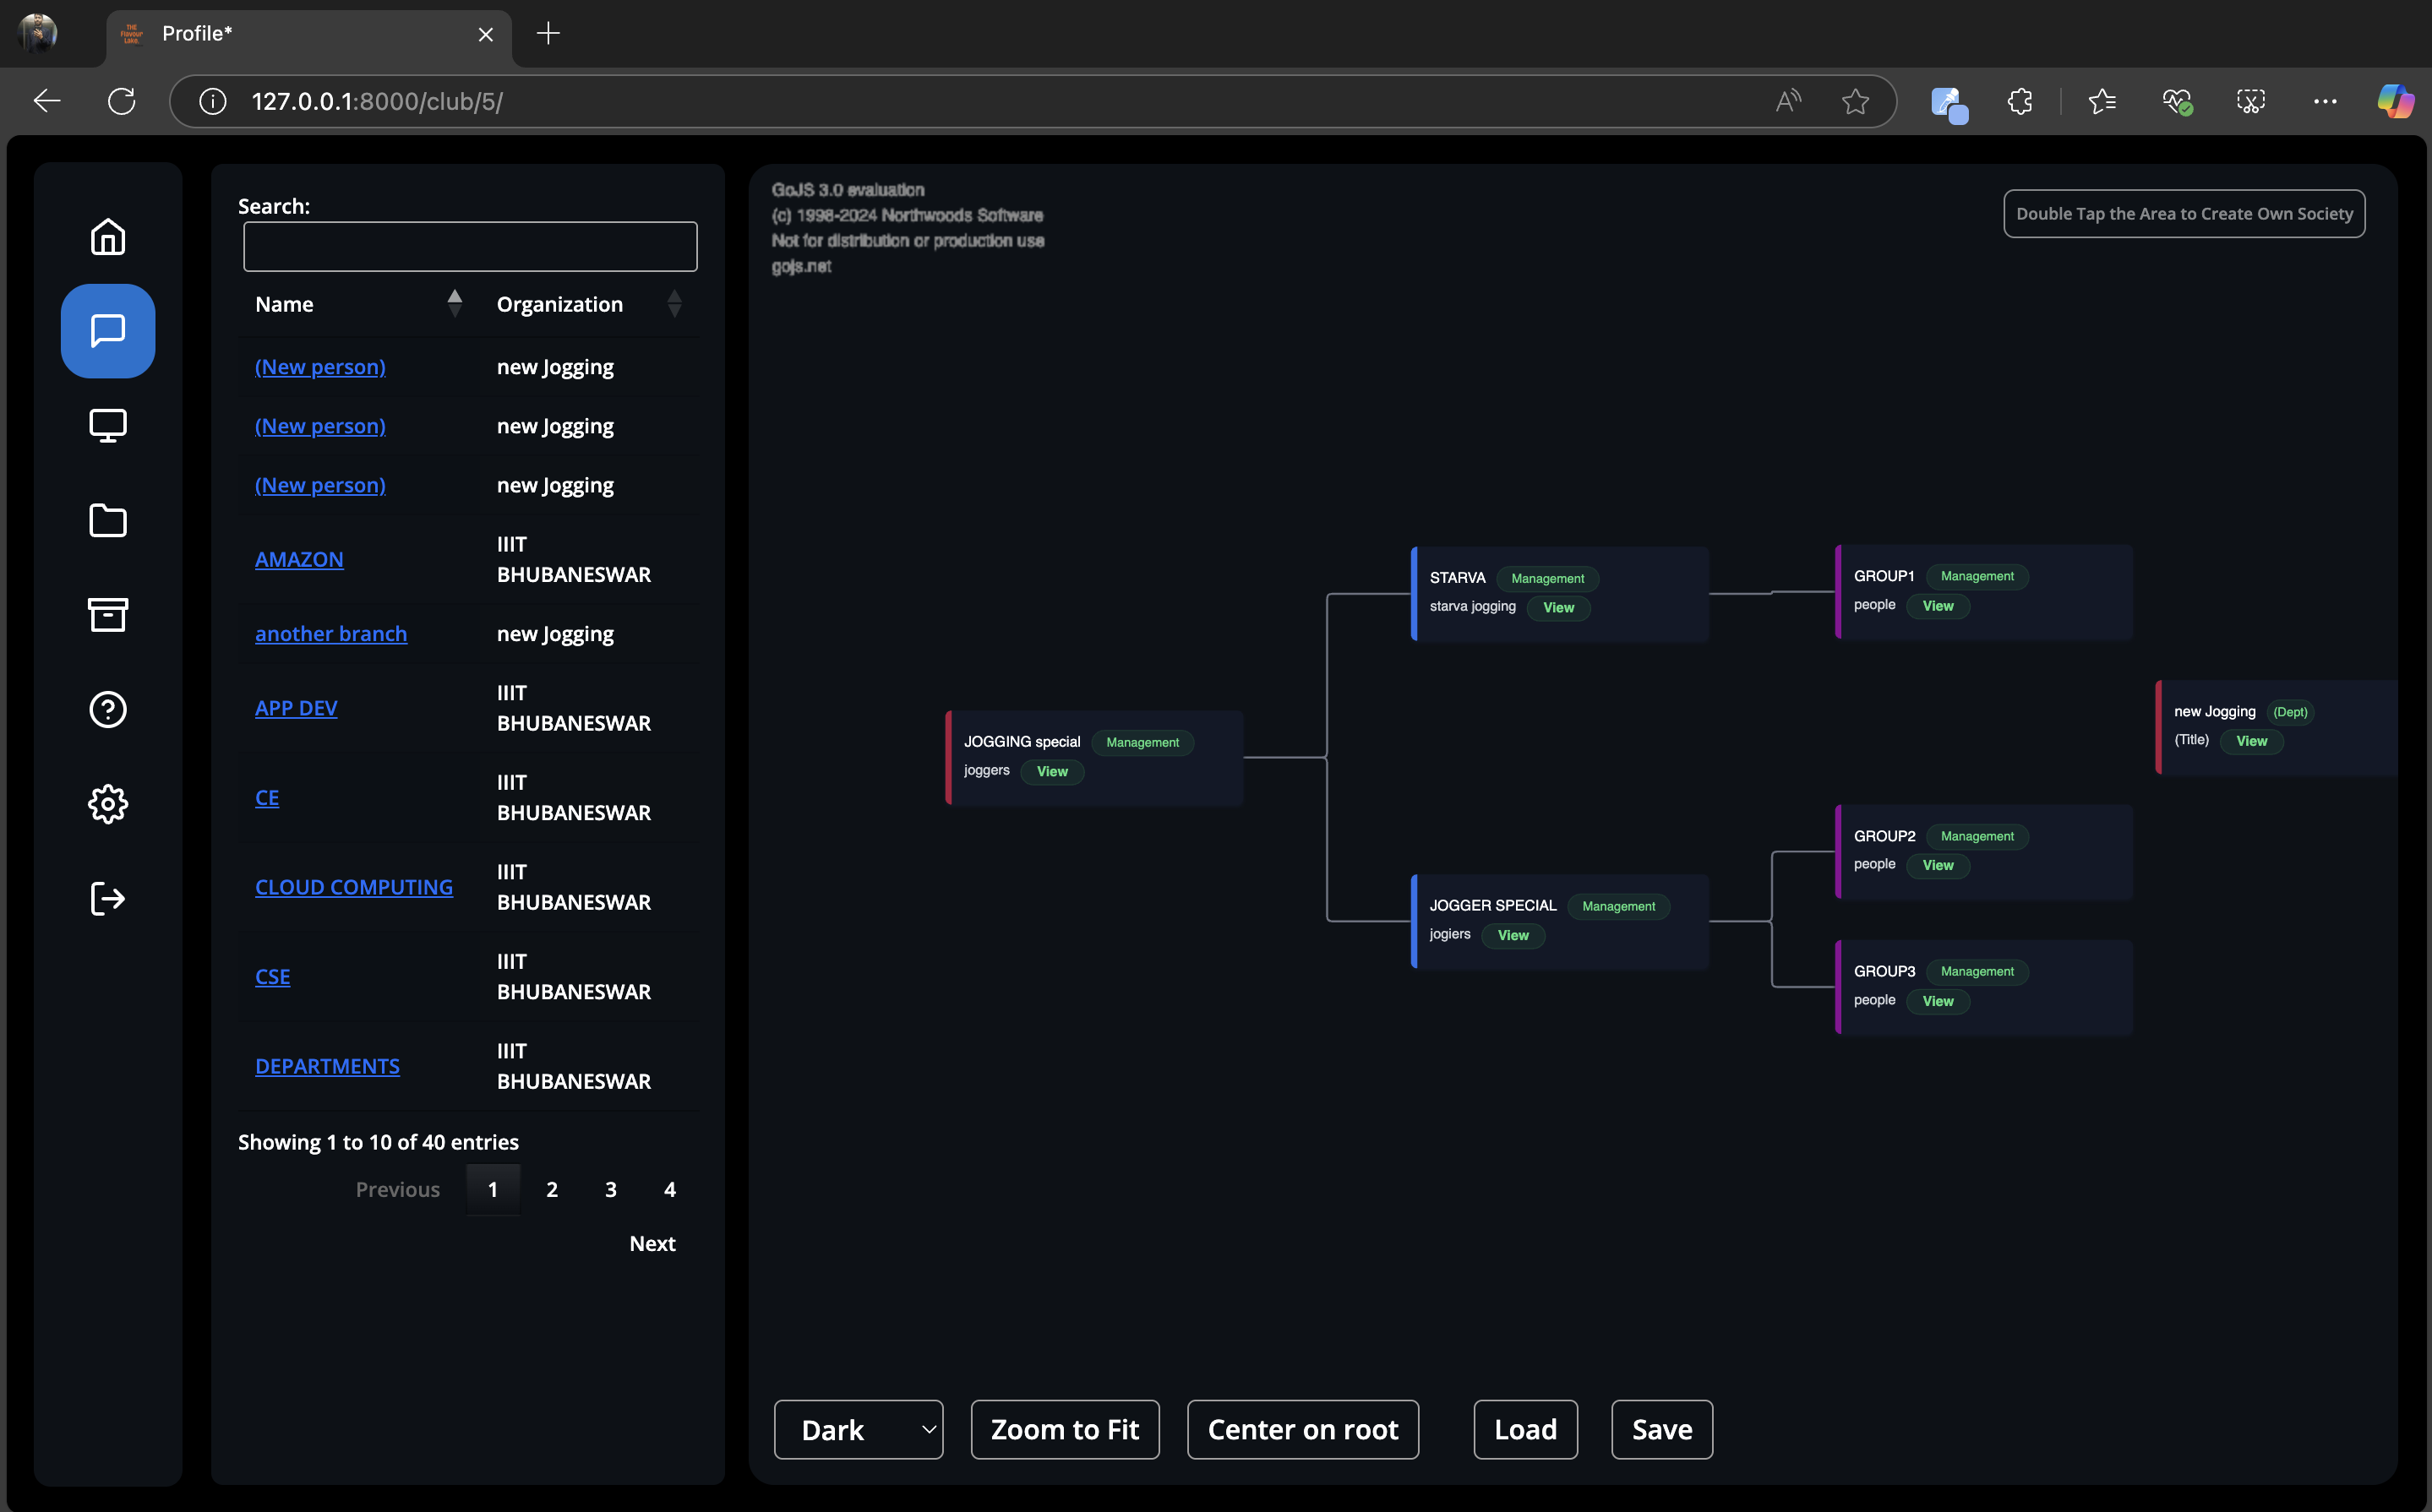Refresh the page with reload icon
Viewport: 2432px width, 1512px height.
click(x=122, y=101)
